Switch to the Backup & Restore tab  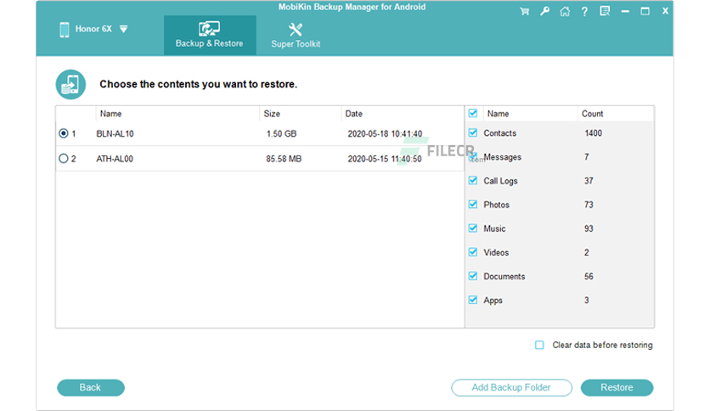209,35
